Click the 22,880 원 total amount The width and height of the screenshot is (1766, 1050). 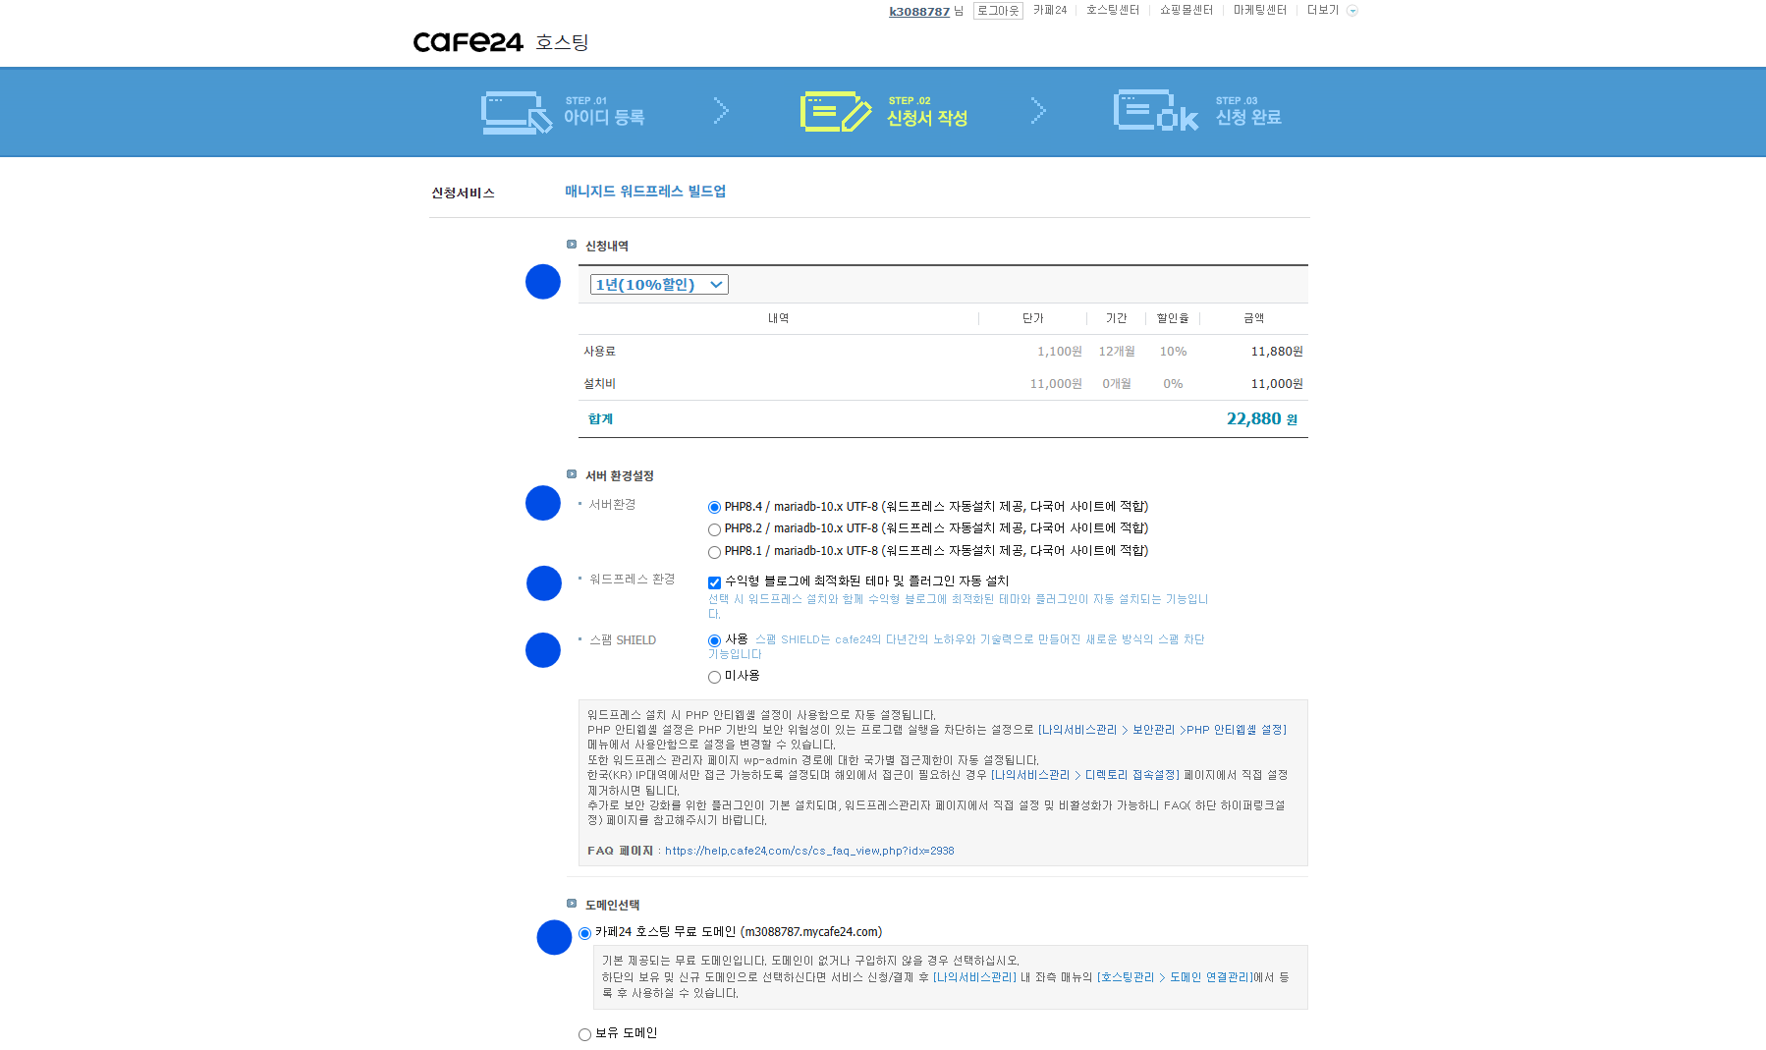click(1262, 419)
